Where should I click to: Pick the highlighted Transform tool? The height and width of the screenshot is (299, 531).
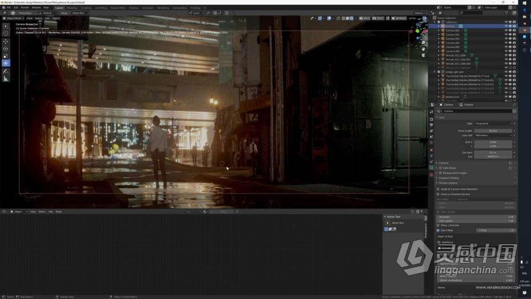(6, 63)
